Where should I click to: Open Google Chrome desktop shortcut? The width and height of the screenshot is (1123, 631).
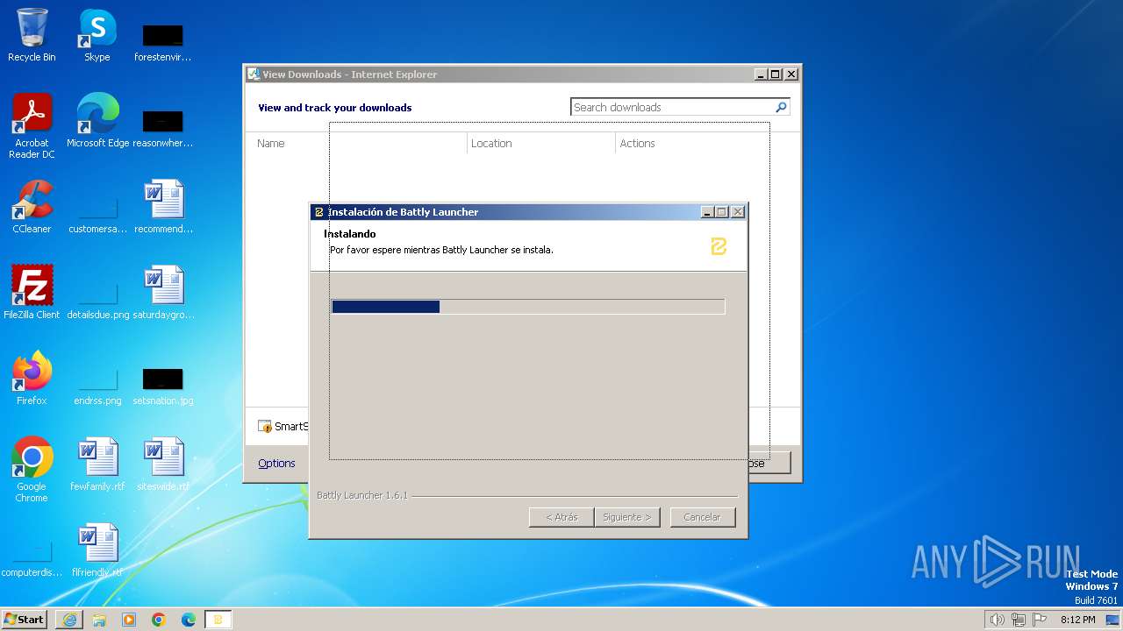[x=32, y=470]
